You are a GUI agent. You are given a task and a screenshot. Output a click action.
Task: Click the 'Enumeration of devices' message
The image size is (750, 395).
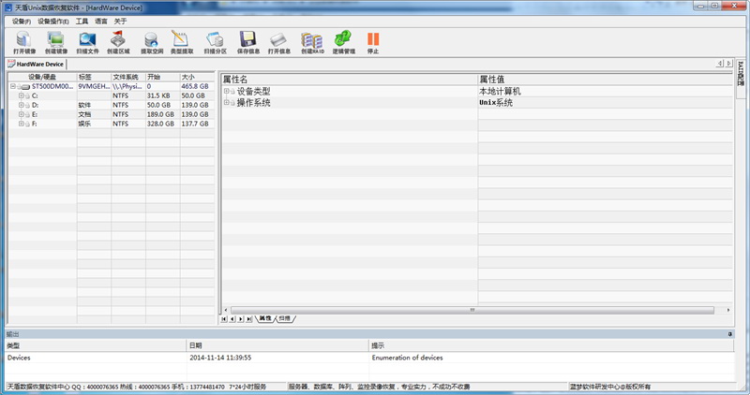click(x=407, y=358)
